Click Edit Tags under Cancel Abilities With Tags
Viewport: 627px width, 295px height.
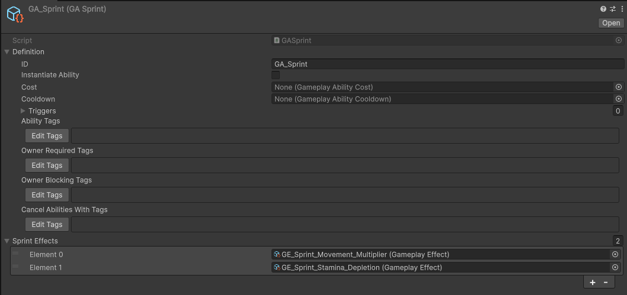click(x=47, y=225)
